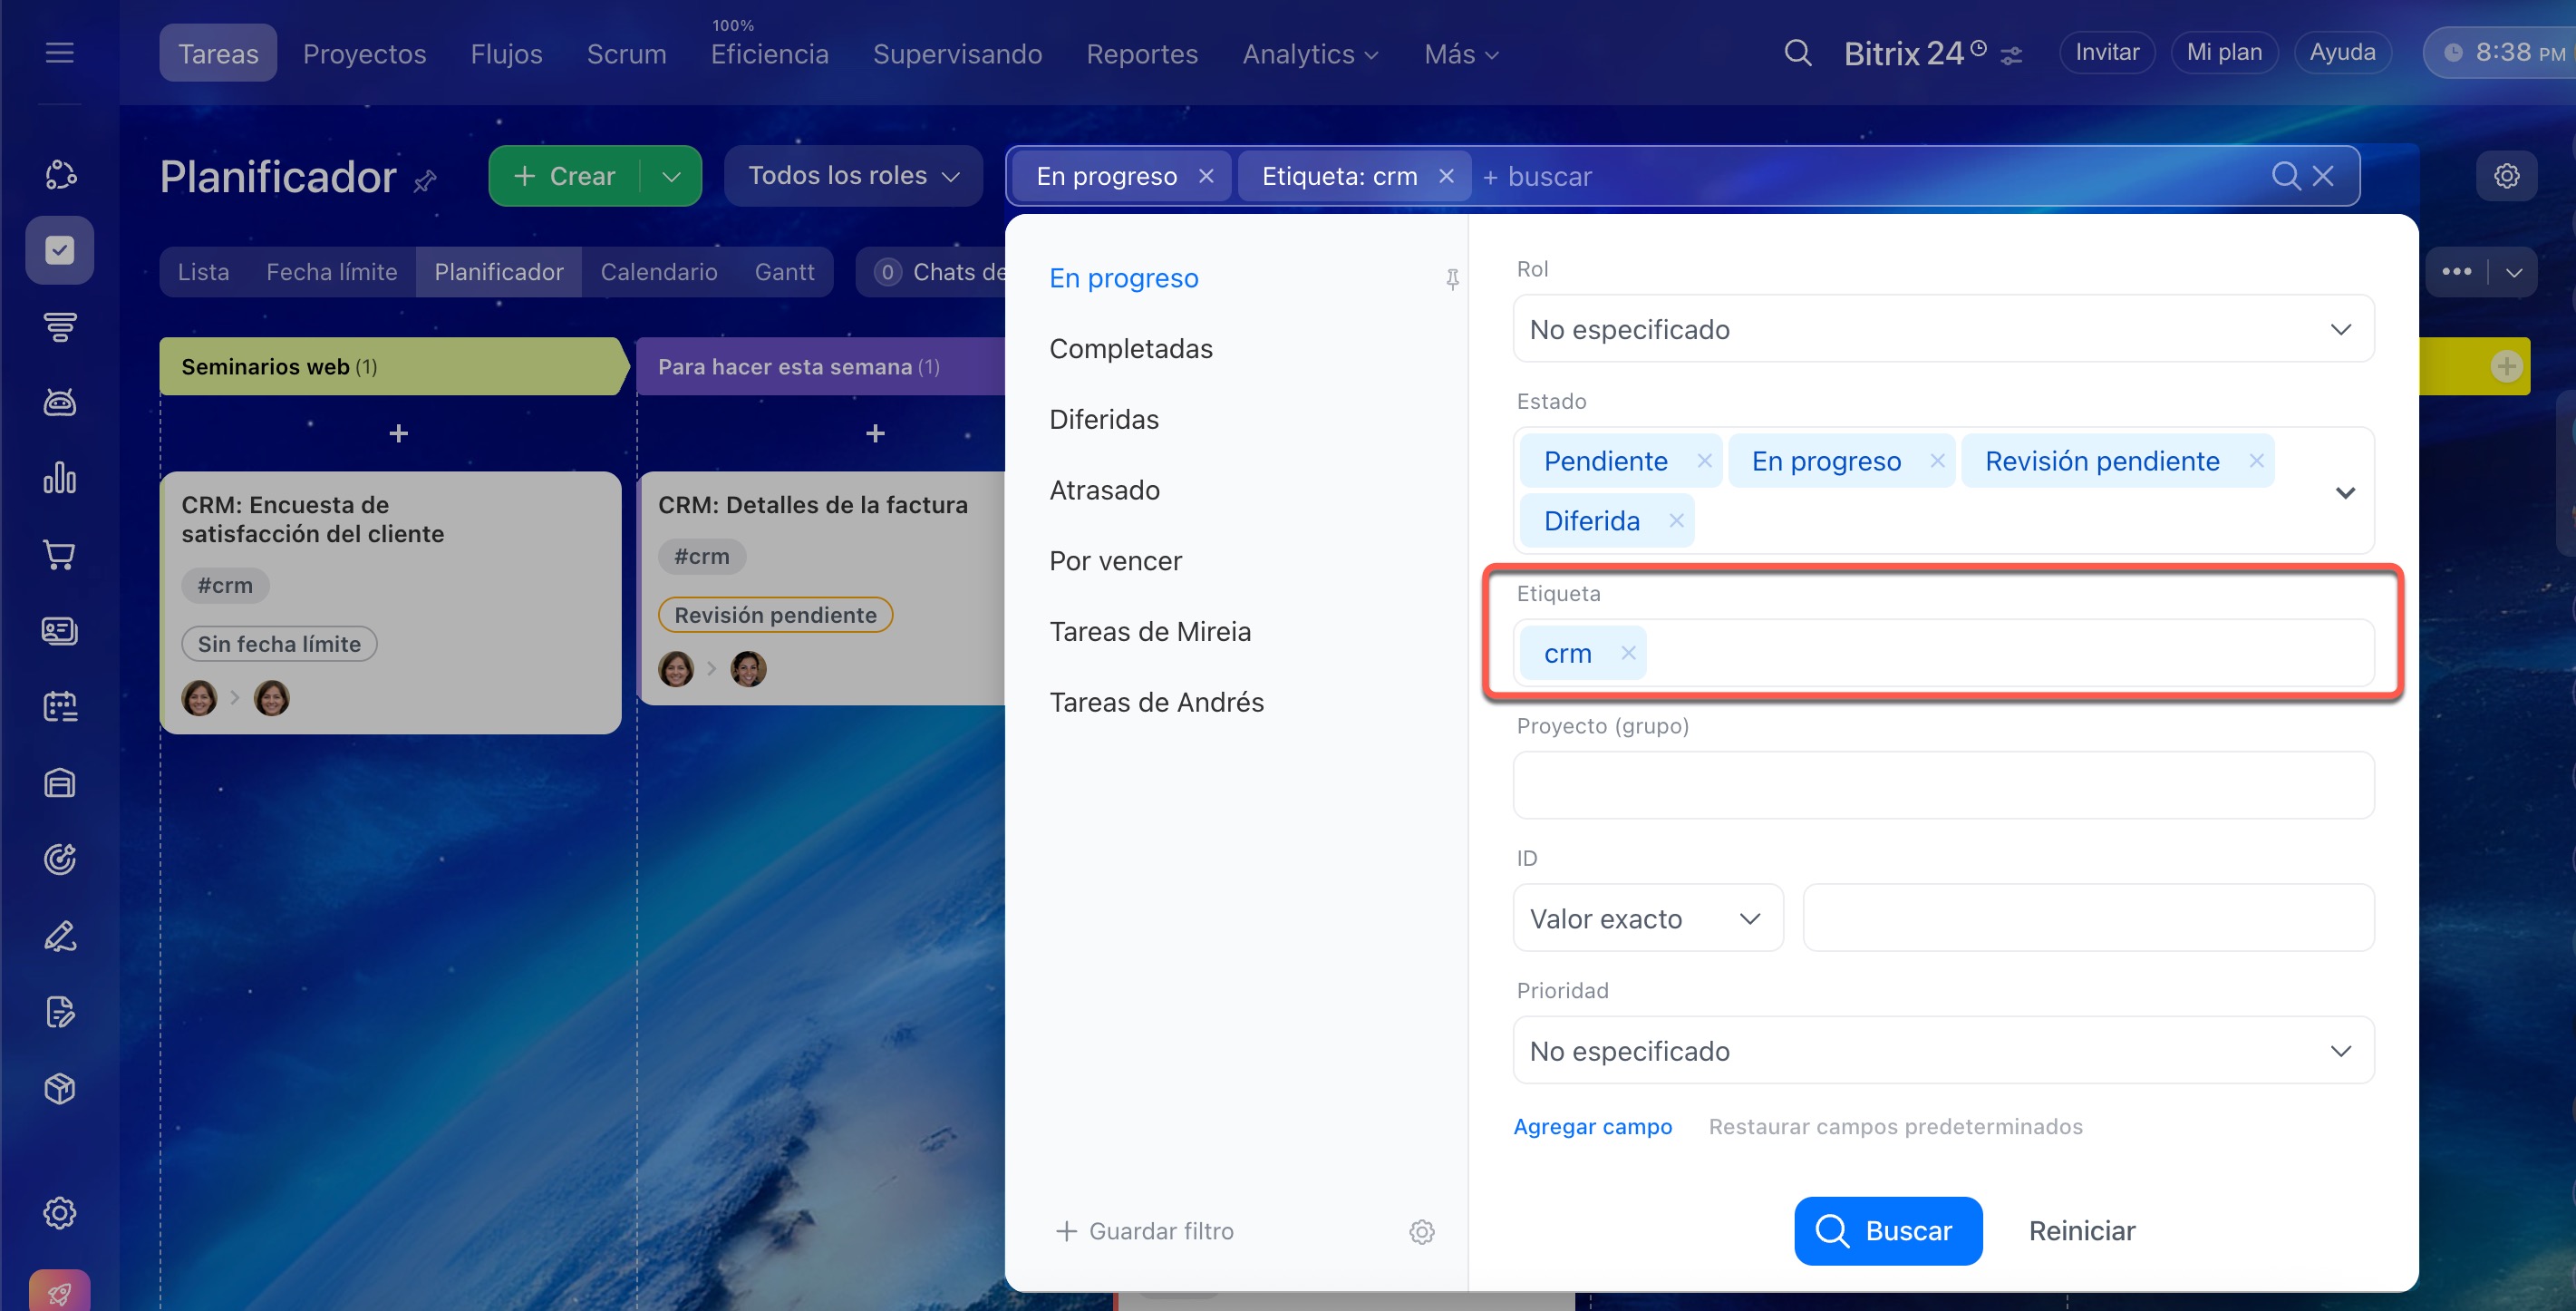
Task: Remove Pendiente from the Estado field
Action: 1704,461
